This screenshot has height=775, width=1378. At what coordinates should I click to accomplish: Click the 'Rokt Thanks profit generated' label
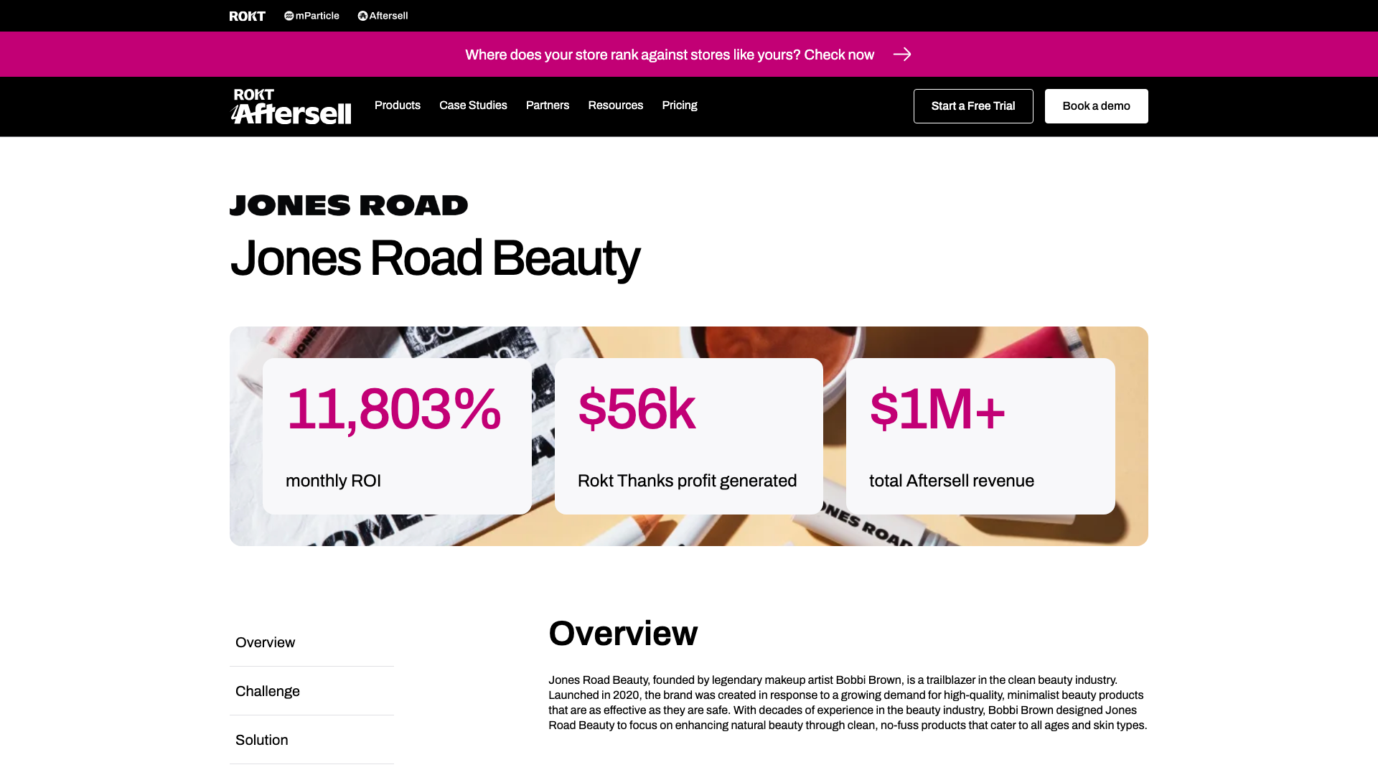(687, 481)
